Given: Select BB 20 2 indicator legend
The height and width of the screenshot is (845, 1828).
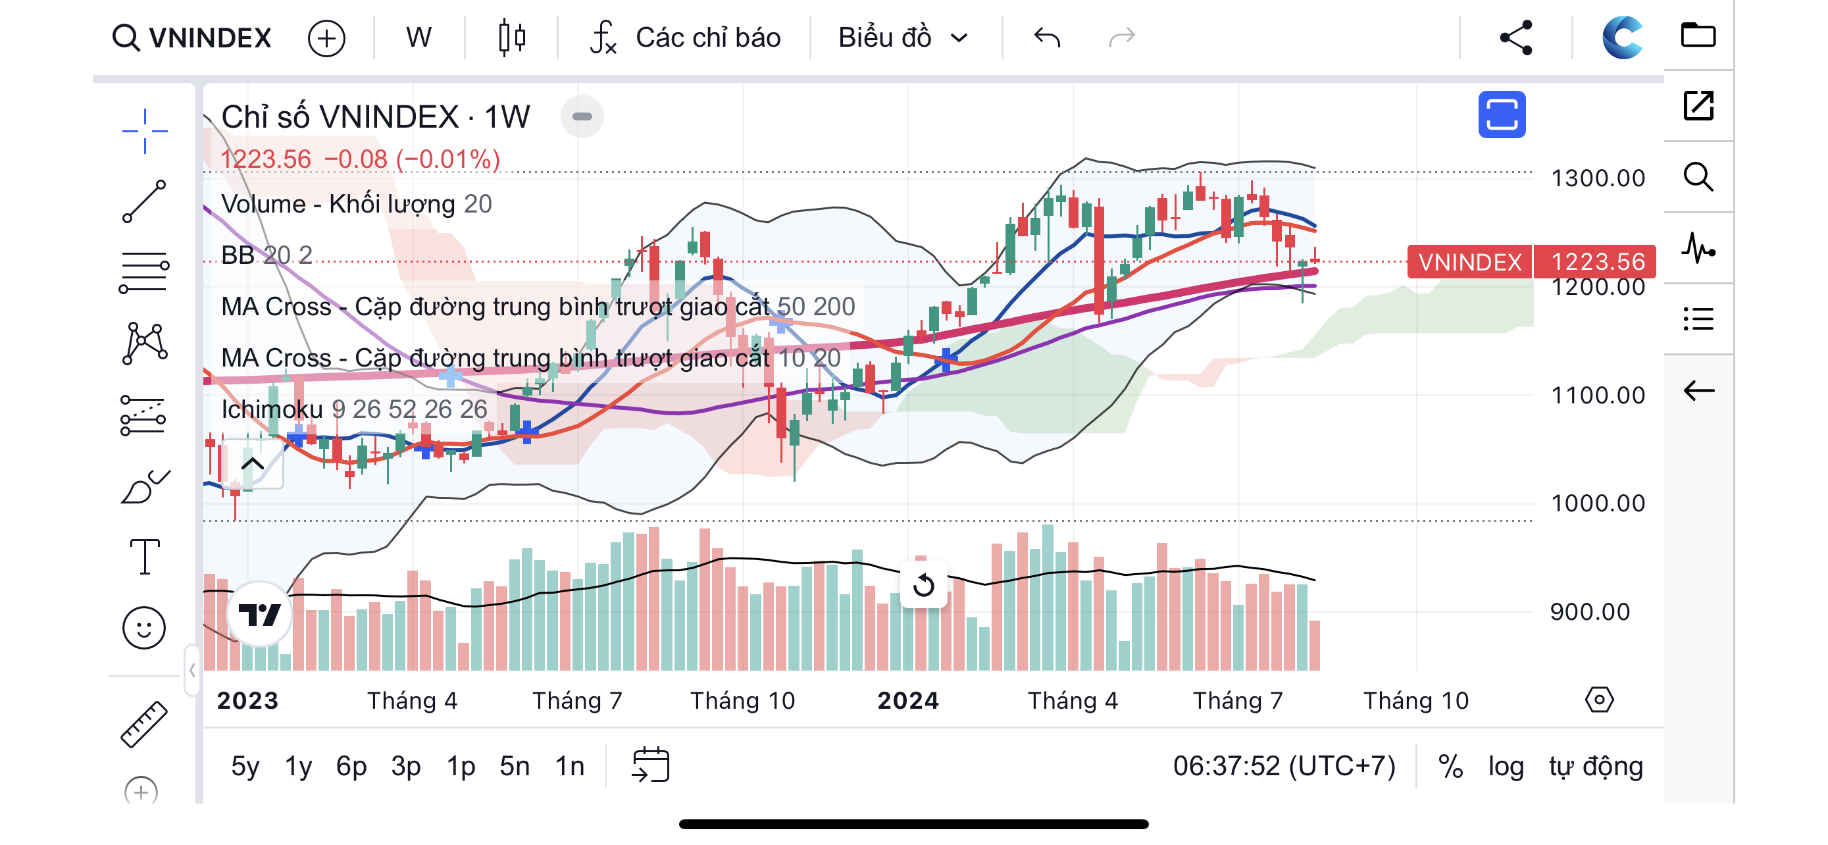Looking at the screenshot, I should [x=266, y=255].
